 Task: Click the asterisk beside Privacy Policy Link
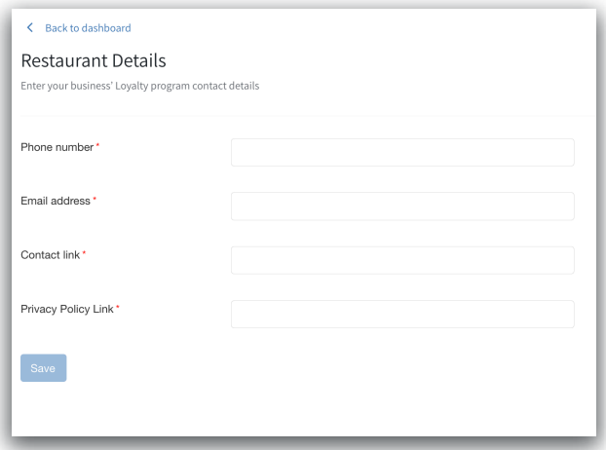(x=118, y=309)
